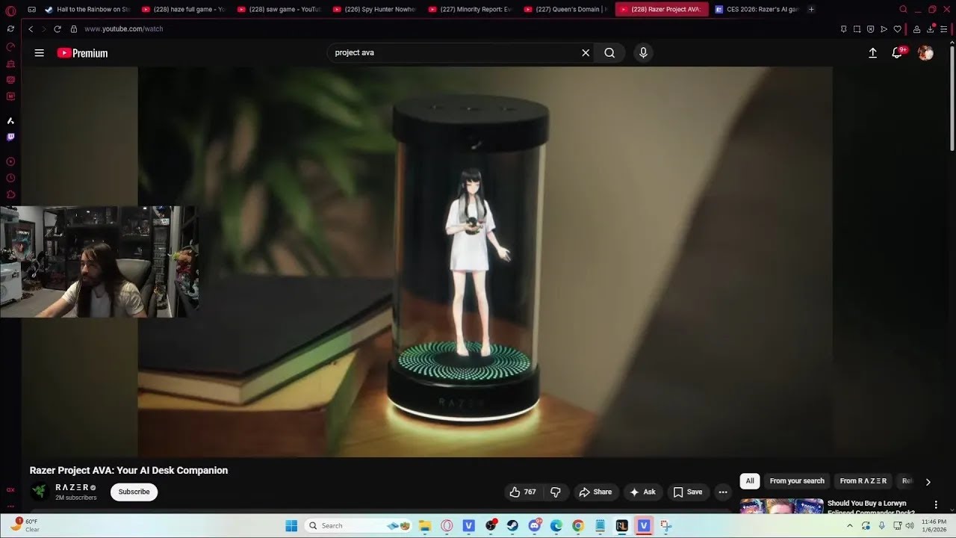Open 'Should You Buy a Lorwyn' video thumbnail
The height and width of the screenshot is (538, 956).
(x=781, y=506)
